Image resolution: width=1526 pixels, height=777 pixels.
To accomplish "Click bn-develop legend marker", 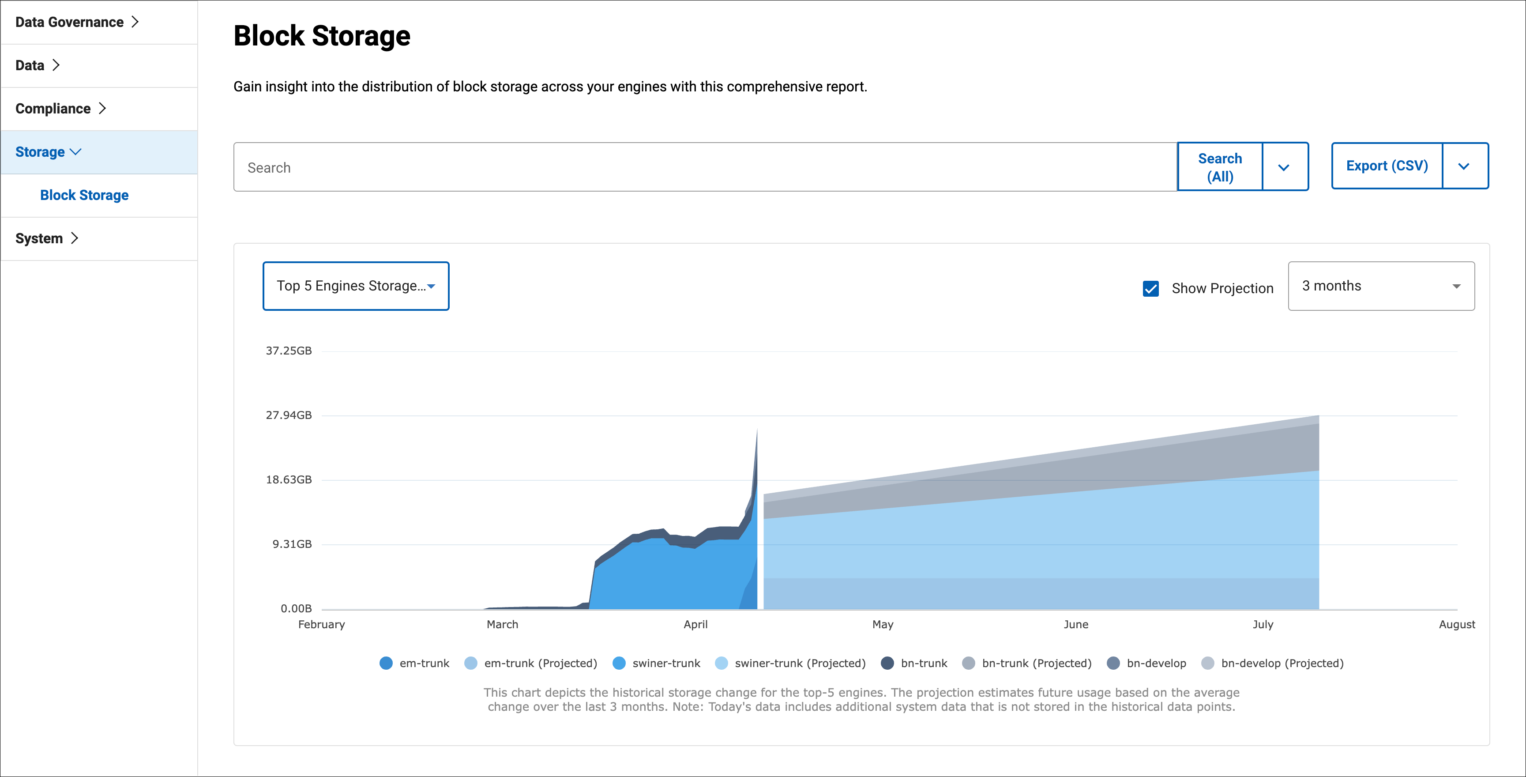I will point(1113,663).
